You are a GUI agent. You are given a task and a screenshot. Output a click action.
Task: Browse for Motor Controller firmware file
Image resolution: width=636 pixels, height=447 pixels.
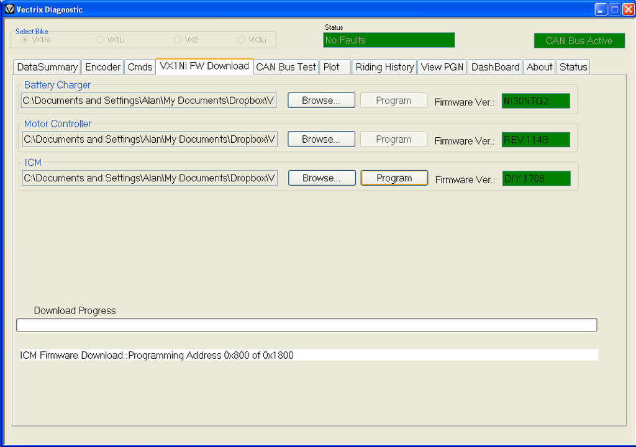pyautogui.click(x=321, y=139)
